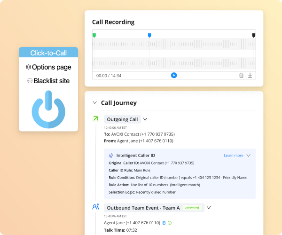Click the green start marker on waveform
This screenshot has width=282, height=235.
click(x=94, y=35)
